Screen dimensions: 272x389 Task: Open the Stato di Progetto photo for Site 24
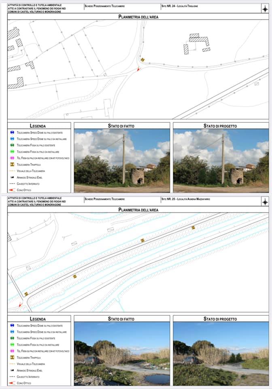[221, 160]
